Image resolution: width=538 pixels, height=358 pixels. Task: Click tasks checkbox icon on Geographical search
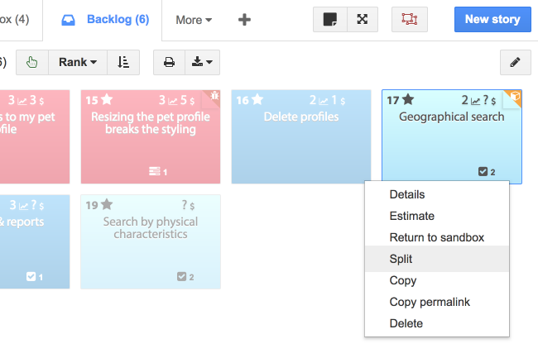pyautogui.click(x=483, y=172)
